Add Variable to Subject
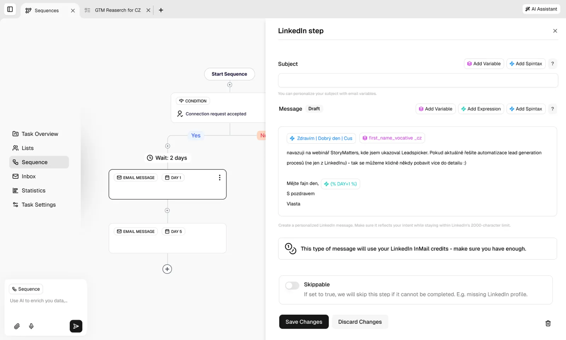 tap(484, 64)
